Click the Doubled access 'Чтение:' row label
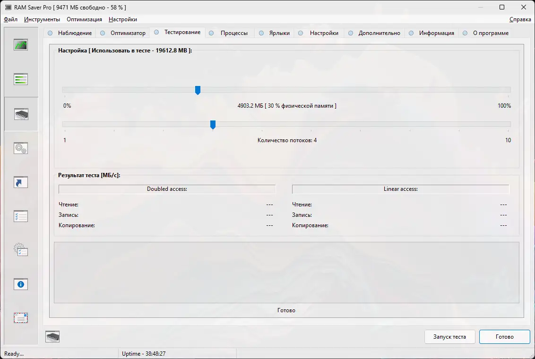The height and width of the screenshot is (359, 535). click(69, 205)
